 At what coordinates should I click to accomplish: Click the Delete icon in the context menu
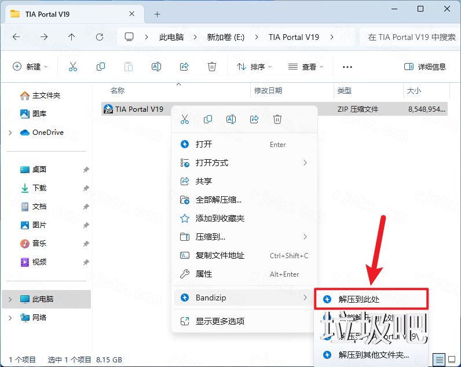pos(277,119)
